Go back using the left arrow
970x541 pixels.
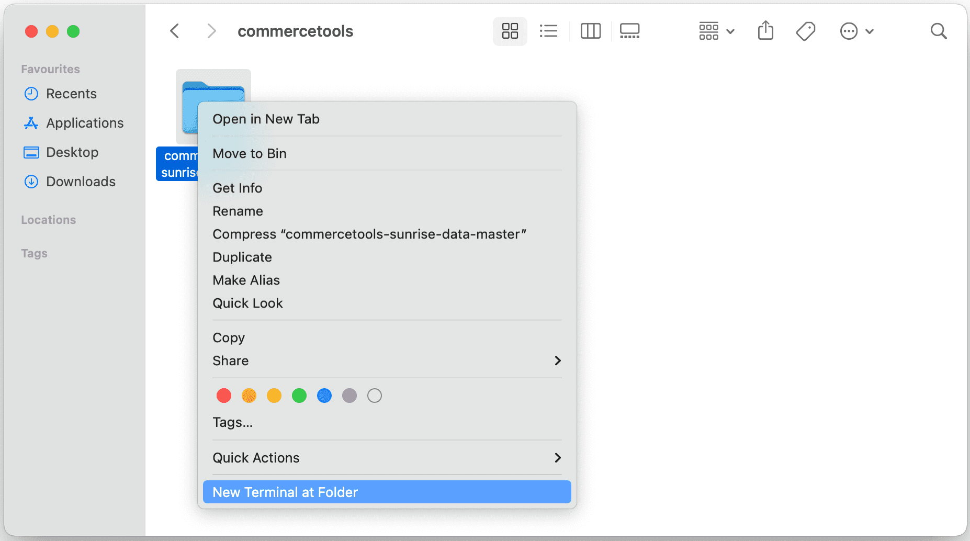(x=175, y=31)
